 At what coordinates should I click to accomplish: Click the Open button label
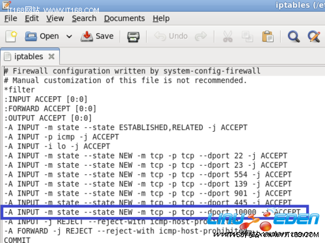[x=49, y=36]
